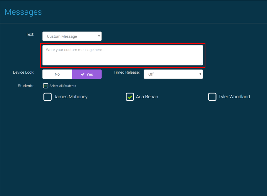Set Device Lock to Yes
The width and height of the screenshot is (267, 196).
point(87,74)
